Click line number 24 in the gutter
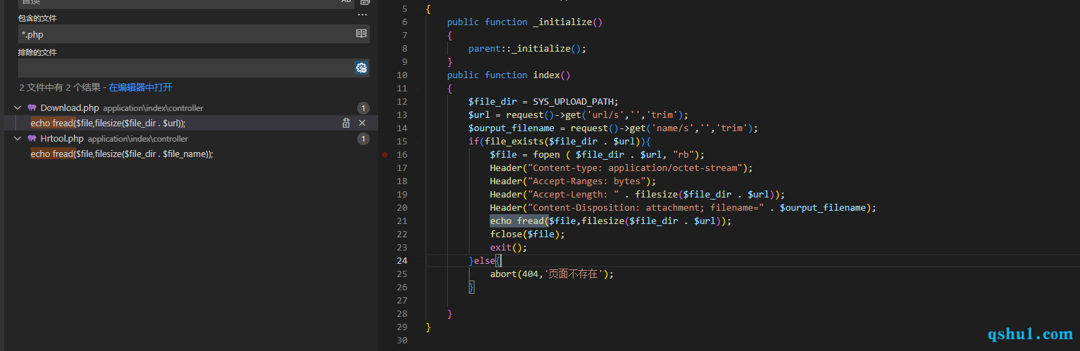Screen dimensions: 1080x351 (401, 261)
